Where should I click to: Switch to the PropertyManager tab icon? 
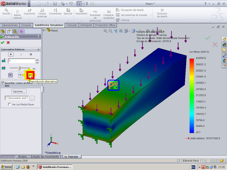point(9,32)
